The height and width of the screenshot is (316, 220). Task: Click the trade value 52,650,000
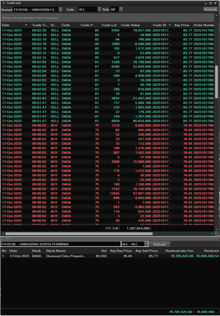pos(142,67)
